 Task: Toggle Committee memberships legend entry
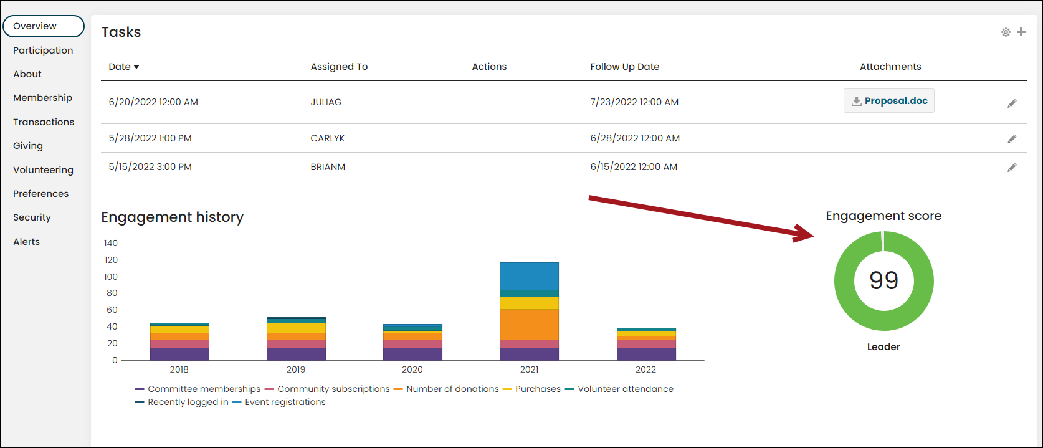[x=198, y=389]
